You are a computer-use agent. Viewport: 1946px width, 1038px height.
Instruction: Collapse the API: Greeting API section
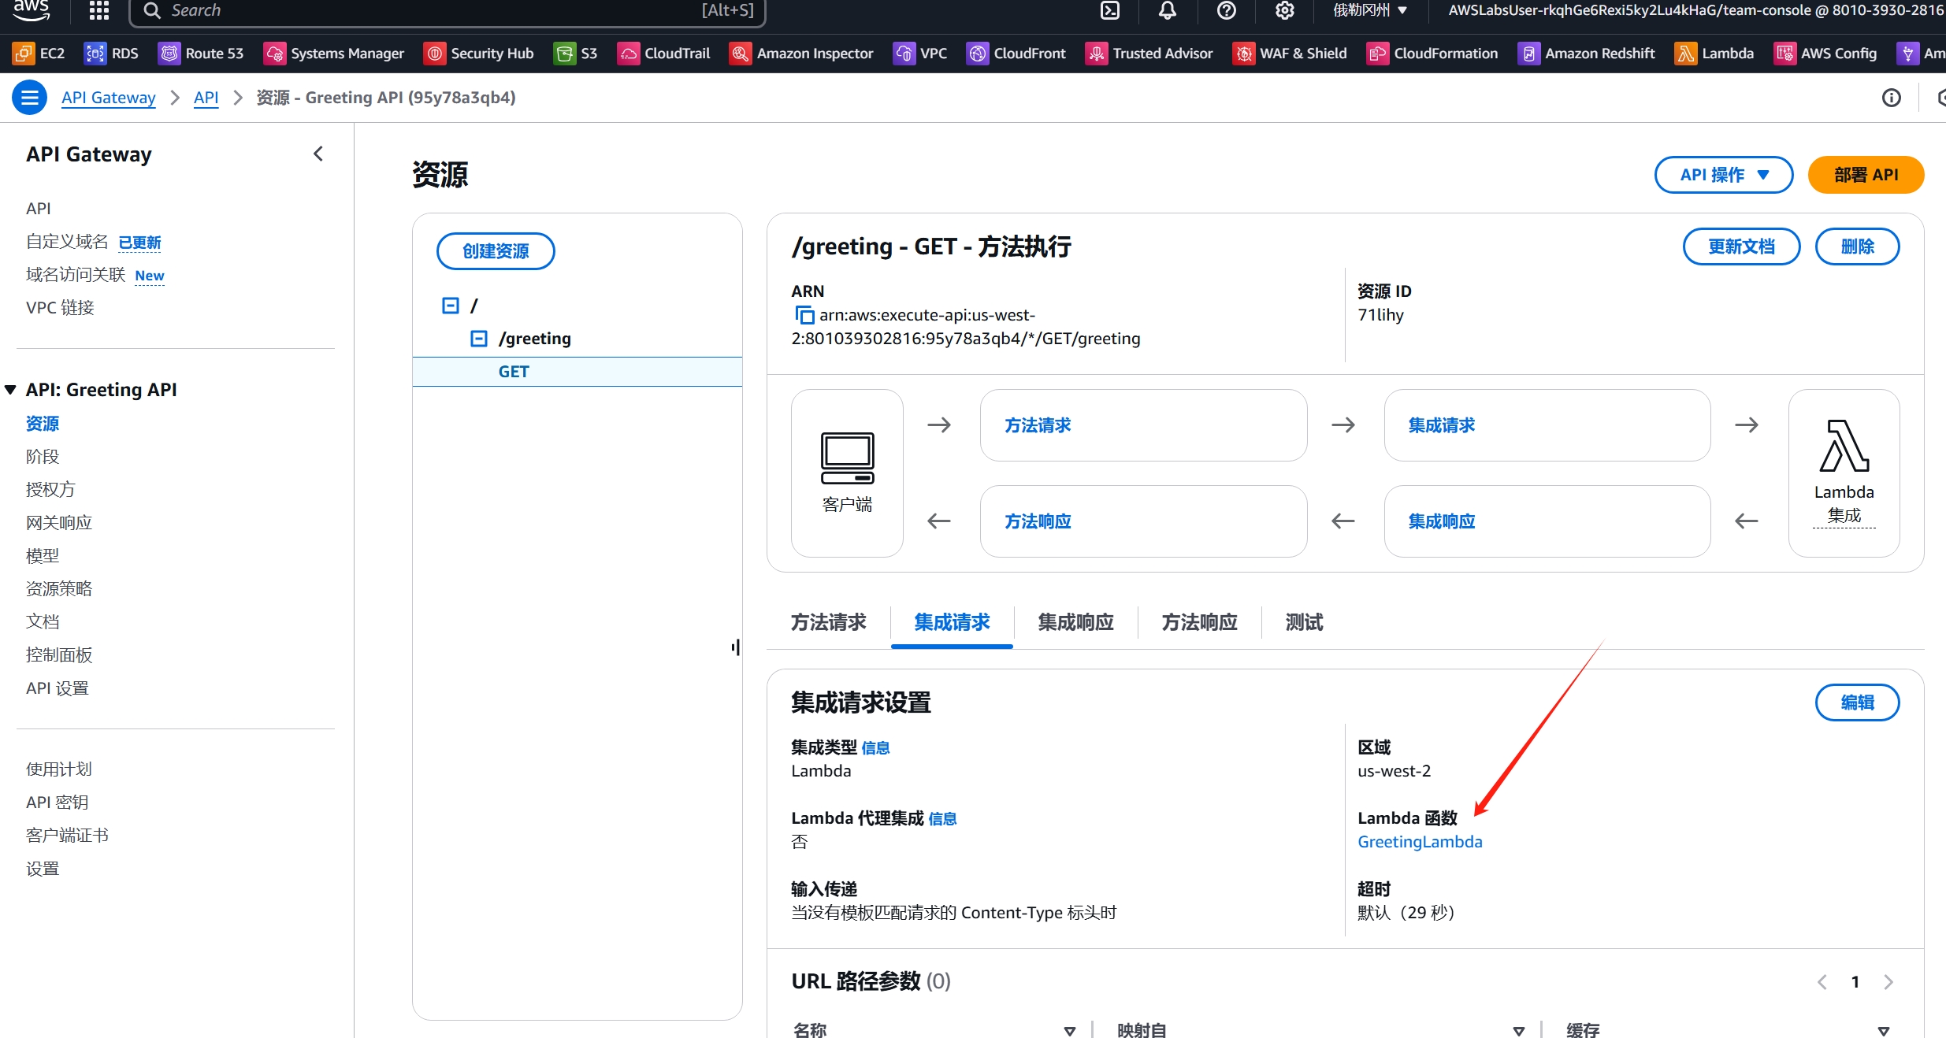pos(10,390)
